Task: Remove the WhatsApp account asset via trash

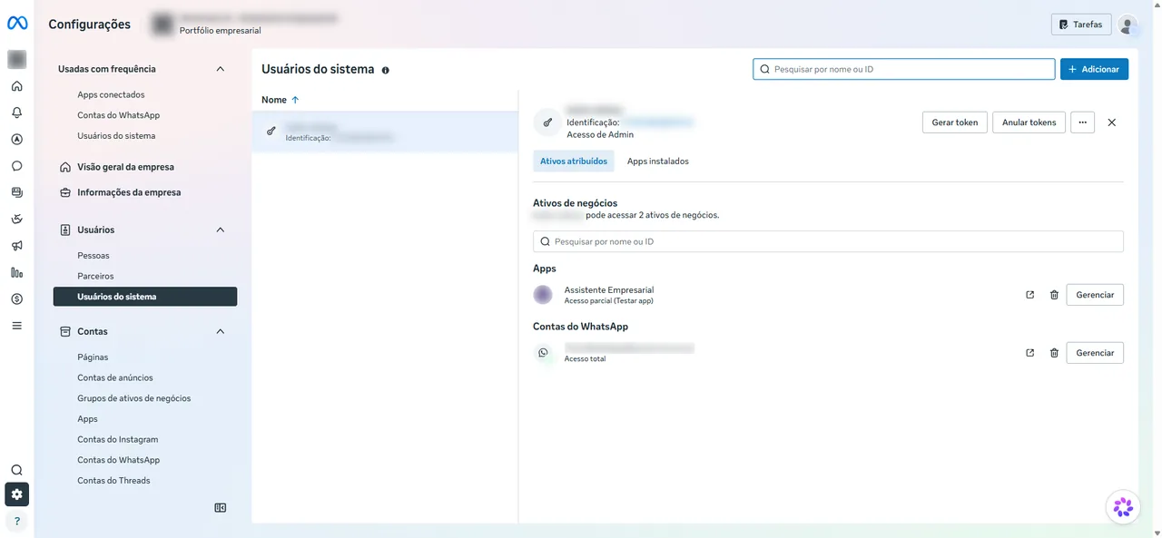Action: pos(1054,353)
